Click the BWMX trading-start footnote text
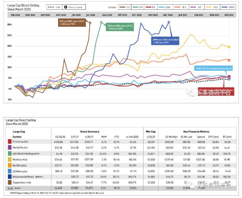Screen dimensions: 242x198 [57, 193]
